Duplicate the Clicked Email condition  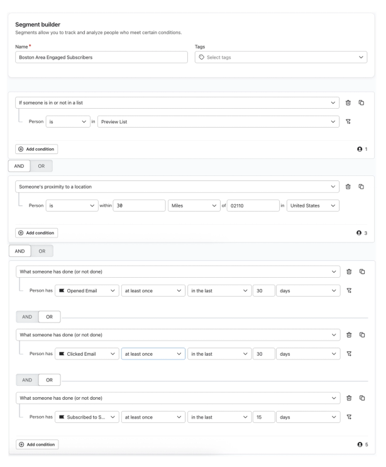(x=362, y=335)
